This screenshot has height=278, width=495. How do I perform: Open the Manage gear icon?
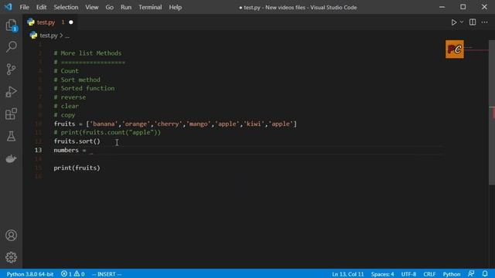click(x=11, y=257)
